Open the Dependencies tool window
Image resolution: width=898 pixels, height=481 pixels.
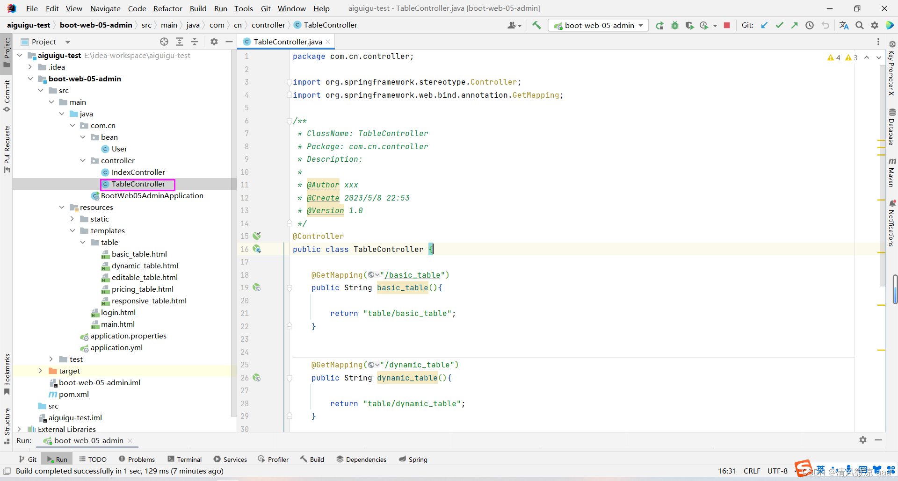[x=361, y=459]
